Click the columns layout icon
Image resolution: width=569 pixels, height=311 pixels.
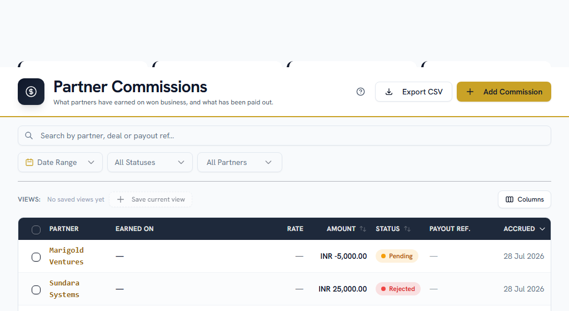(510, 199)
